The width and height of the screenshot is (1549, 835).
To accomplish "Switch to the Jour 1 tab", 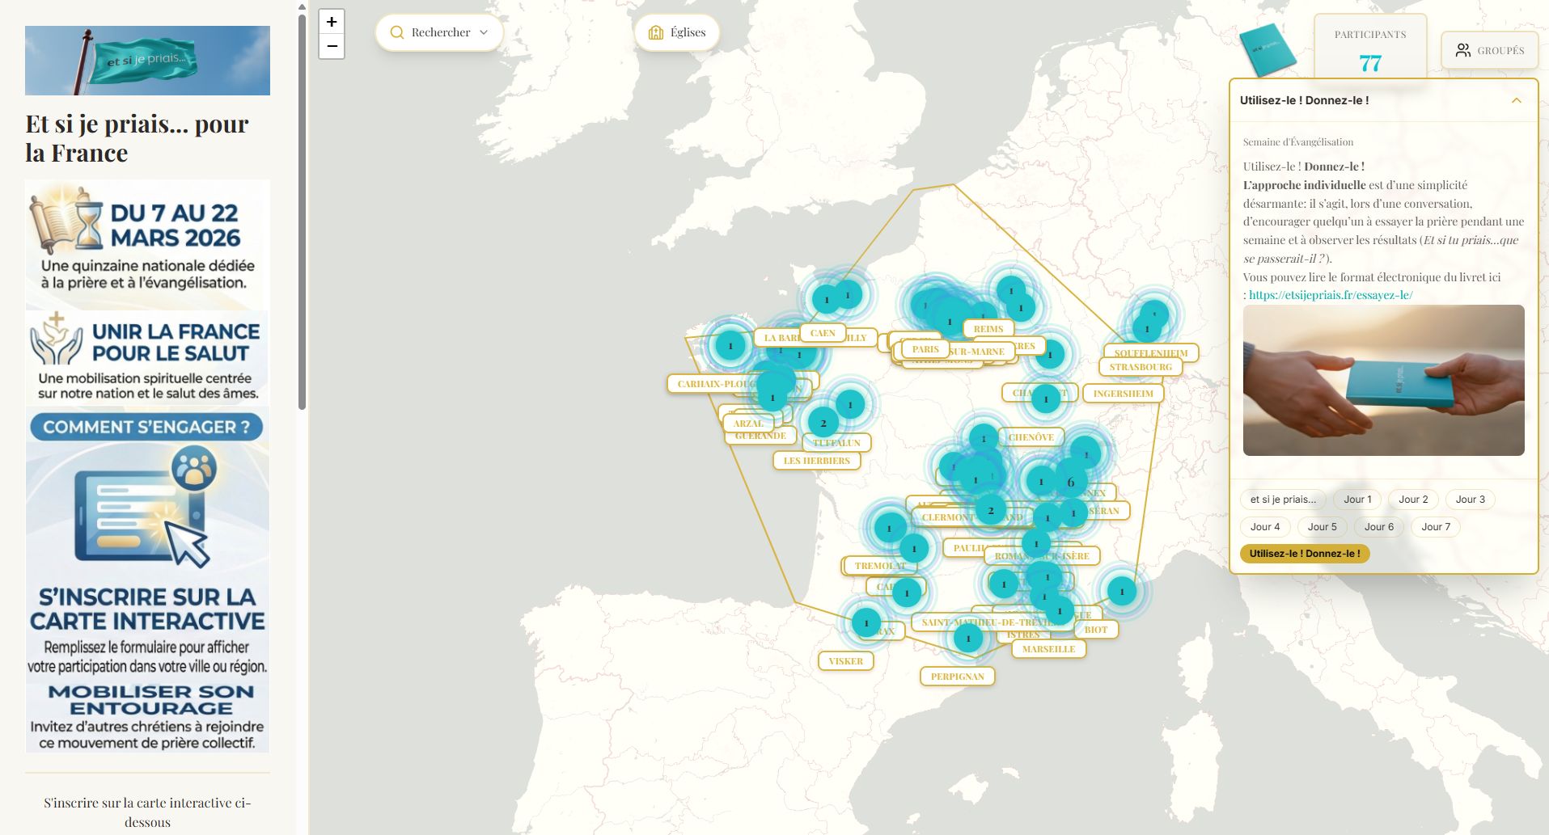I will point(1357,500).
